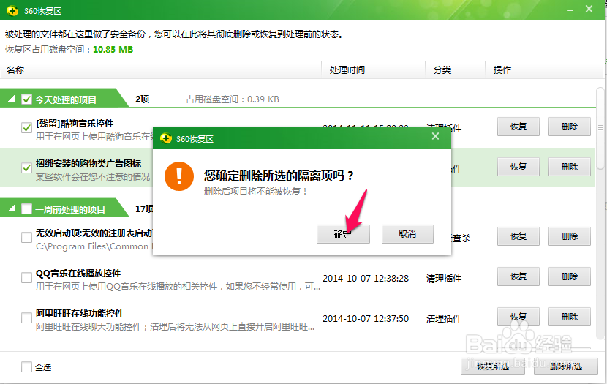Delete the 捆绑安装的购物类广告图标 item
Screen dimensions: 607x384
coord(570,167)
